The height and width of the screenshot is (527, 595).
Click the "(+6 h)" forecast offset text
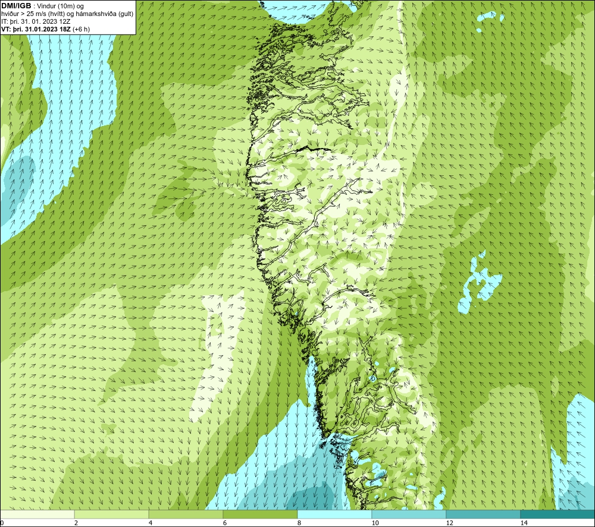coord(81,29)
